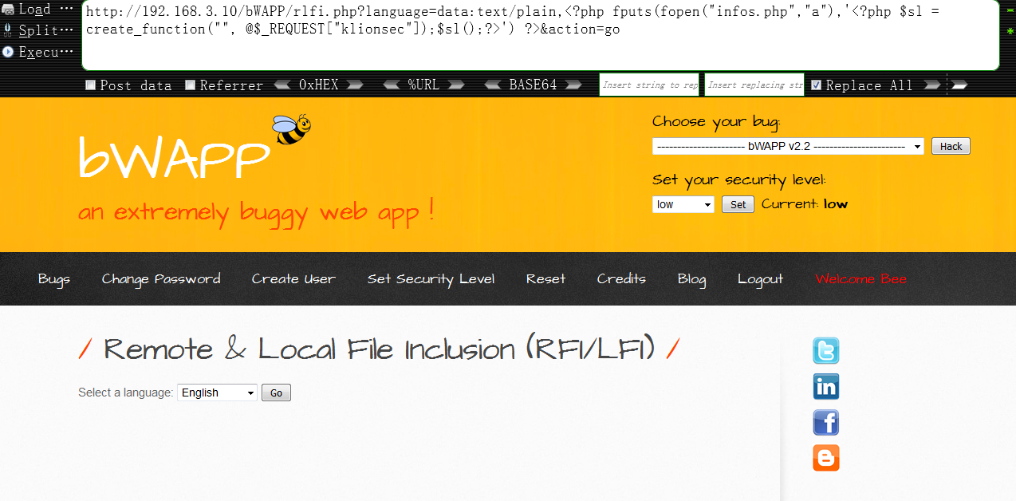Screen dimensions: 1016x501
Task: Open the Change Password menu item
Action: tap(161, 278)
